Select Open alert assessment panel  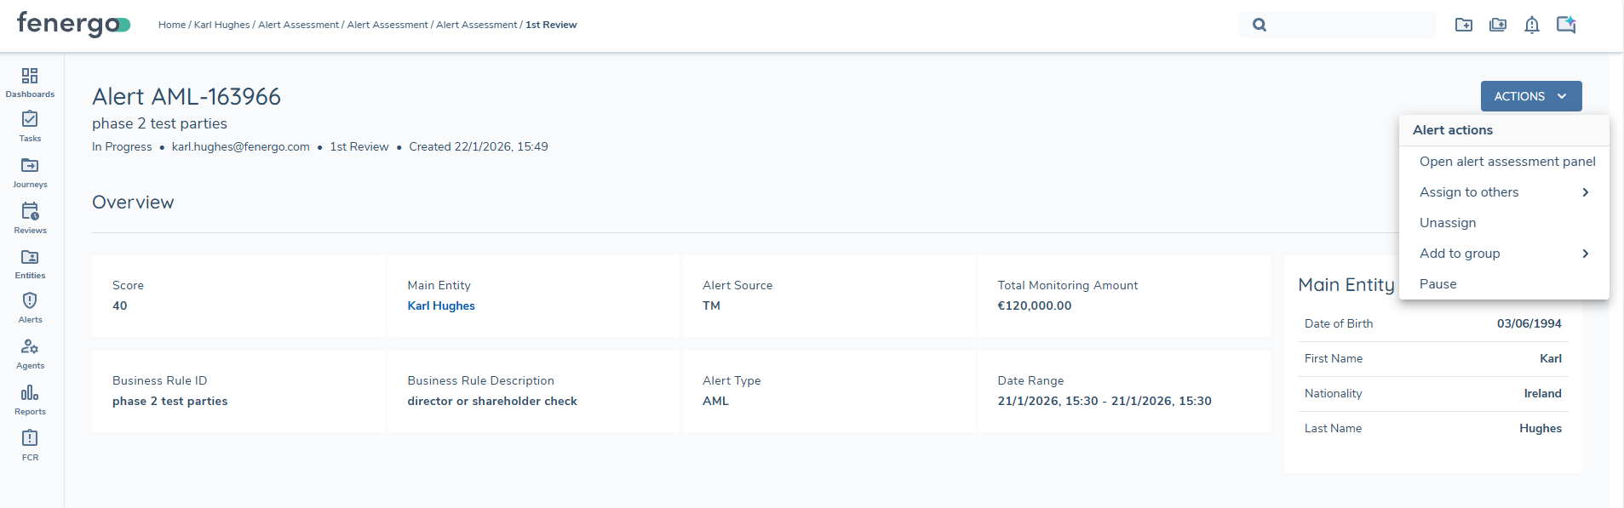coord(1506,162)
